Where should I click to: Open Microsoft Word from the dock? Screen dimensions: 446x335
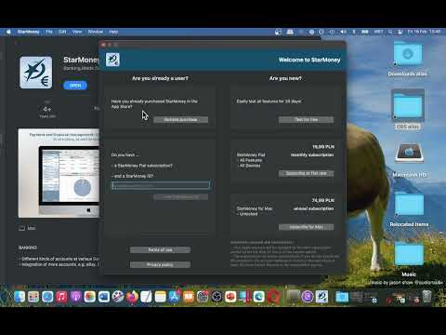[104, 297]
